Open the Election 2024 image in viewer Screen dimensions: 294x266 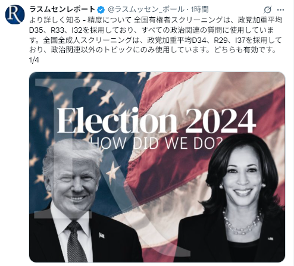(157, 167)
